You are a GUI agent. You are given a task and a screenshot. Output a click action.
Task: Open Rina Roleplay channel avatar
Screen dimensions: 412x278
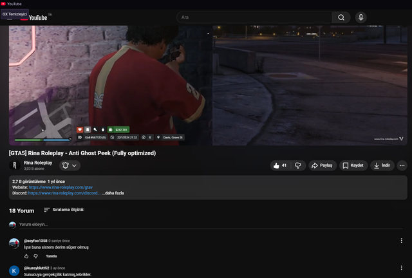click(15, 165)
